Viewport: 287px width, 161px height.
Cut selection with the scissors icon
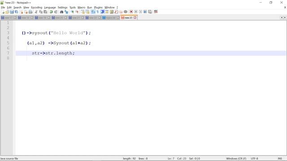(x=36, y=12)
